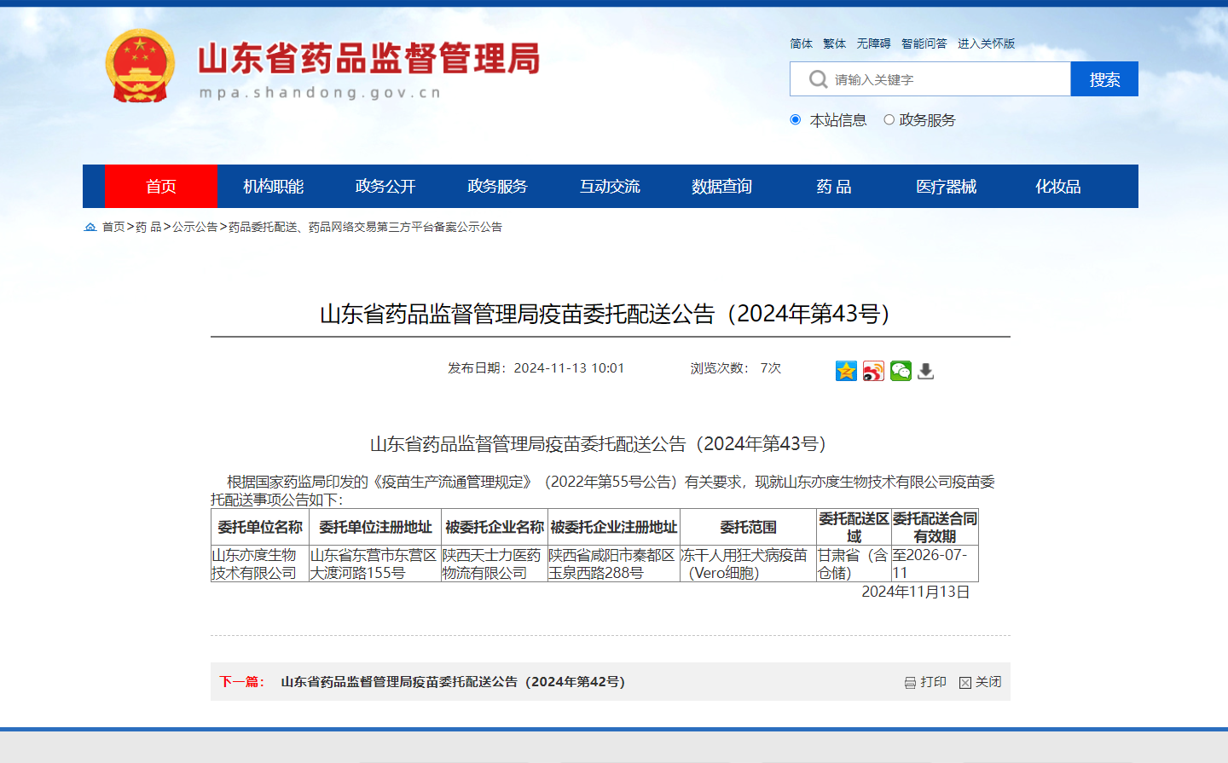This screenshot has height=763, width=1228.
Task: Go to the 首页 navigation tab
Action: pos(161,187)
